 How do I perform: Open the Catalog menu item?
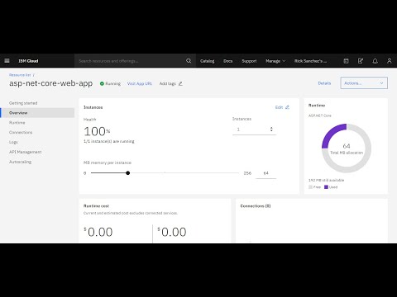point(208,61)
